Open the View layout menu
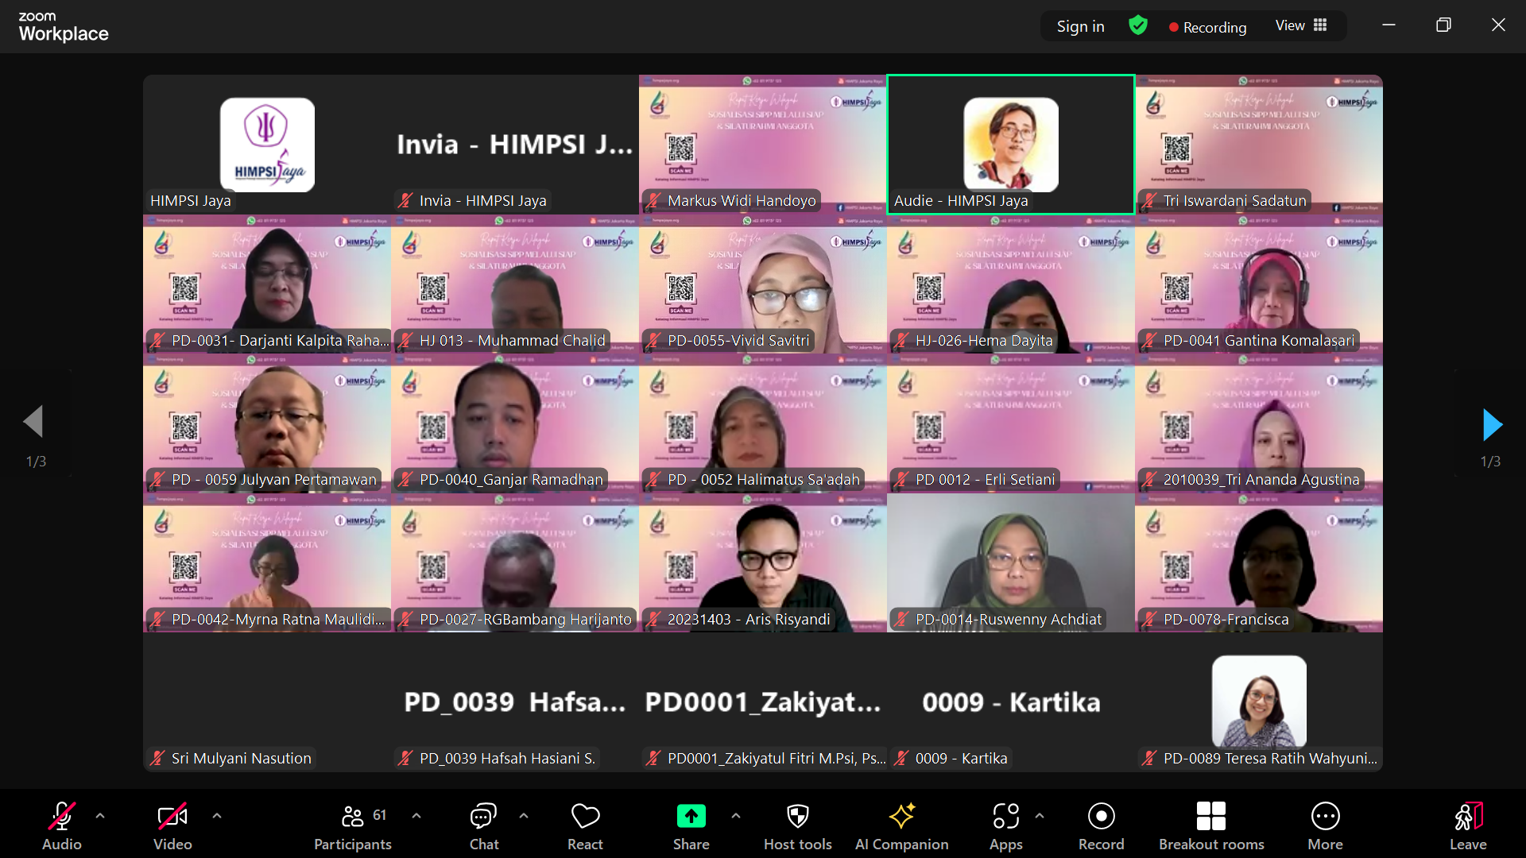The height and width of the screenshot is (858, 1526). click(x=1301, y=25)
